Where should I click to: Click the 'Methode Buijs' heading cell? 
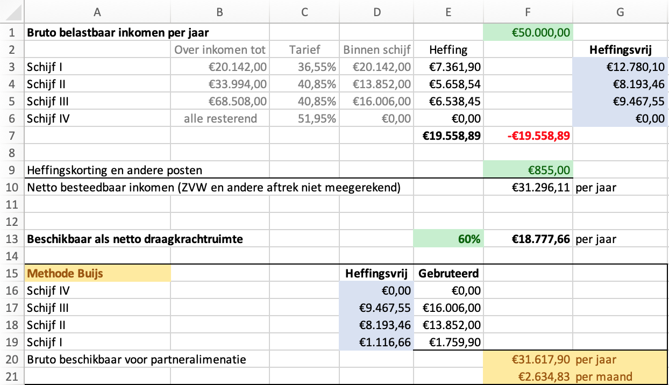(97, 273)
